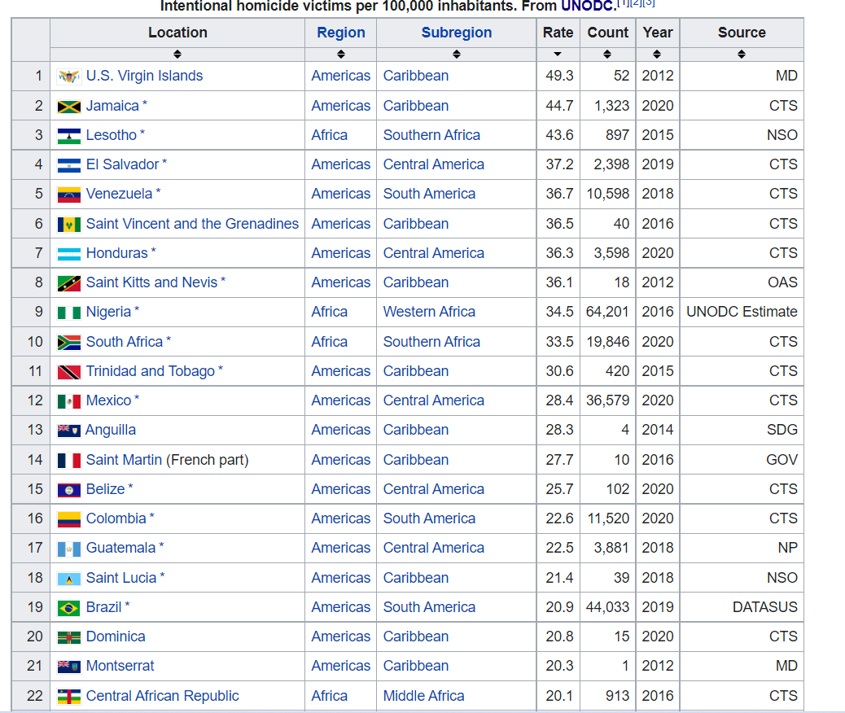
Task: Sort table by Subregion column arrows
Action: pyautogui.click(x=457, y=54)
